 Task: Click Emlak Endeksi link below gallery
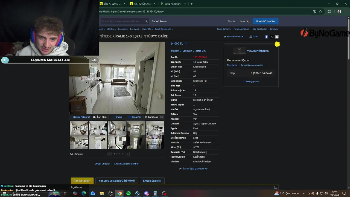tap(102, 164)
